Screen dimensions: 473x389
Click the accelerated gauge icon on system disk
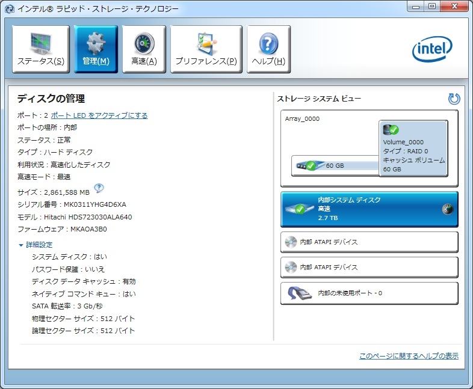pyautogui.click(x=447, y=209)
